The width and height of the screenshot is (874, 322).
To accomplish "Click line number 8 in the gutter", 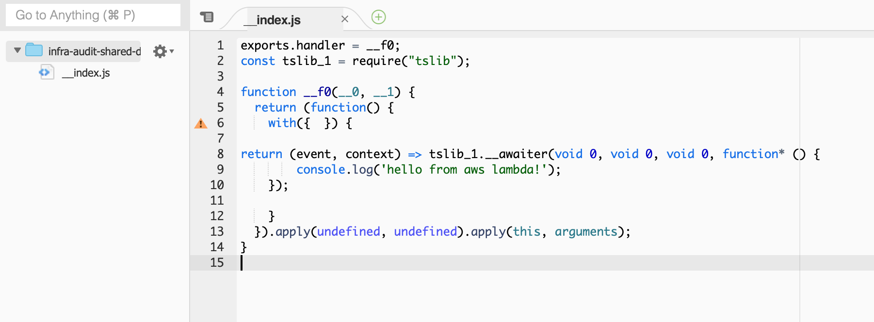I will (x=220, y=154).
